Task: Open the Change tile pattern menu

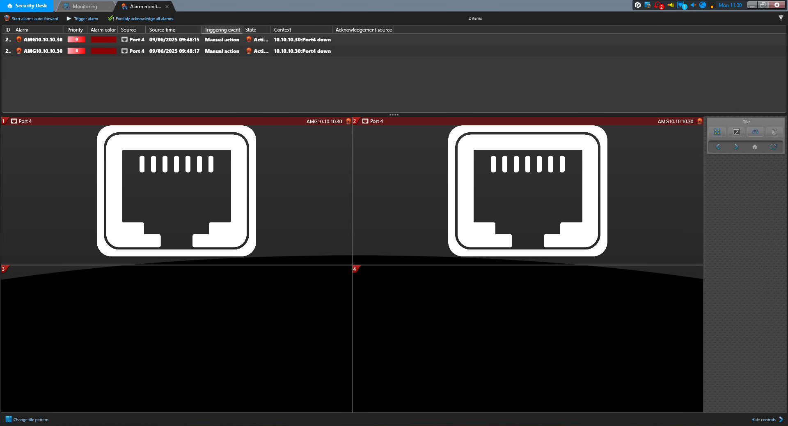Action: (x=27, y=419)
